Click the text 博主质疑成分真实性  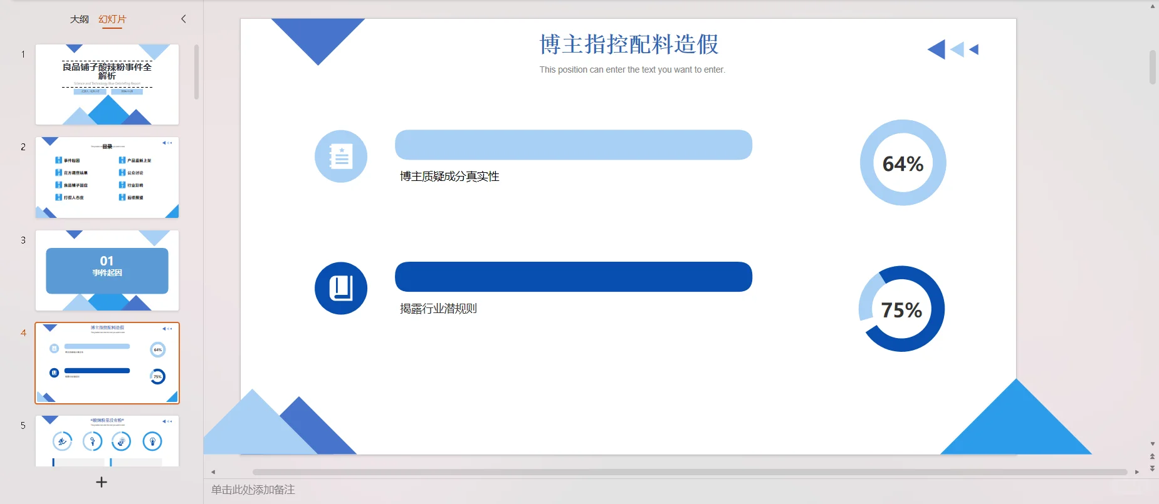pyautogui.click(x=449, y=177)
